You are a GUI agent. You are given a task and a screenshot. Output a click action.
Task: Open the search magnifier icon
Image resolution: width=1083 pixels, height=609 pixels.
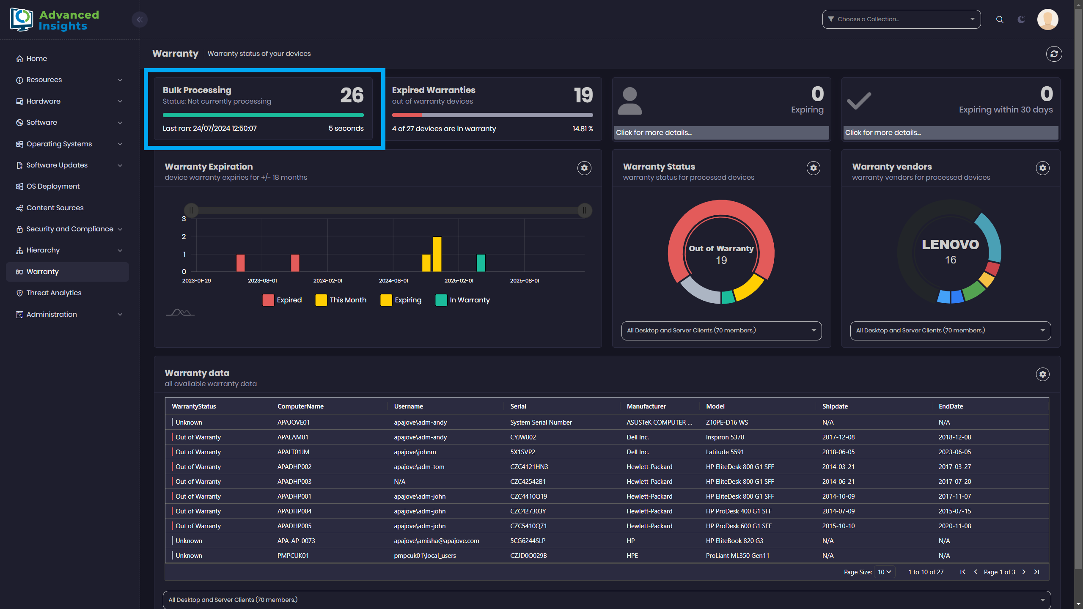1000,19
